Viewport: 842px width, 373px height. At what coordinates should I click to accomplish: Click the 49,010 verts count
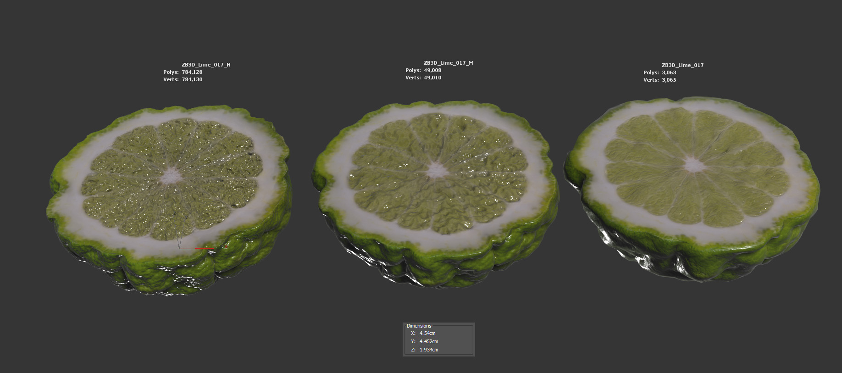432,78
